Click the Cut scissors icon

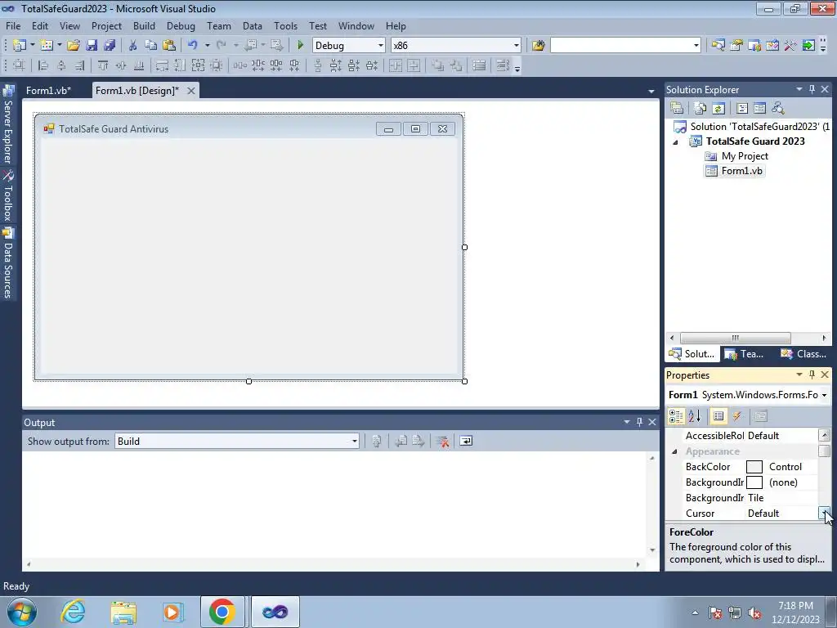click(133, 46)
